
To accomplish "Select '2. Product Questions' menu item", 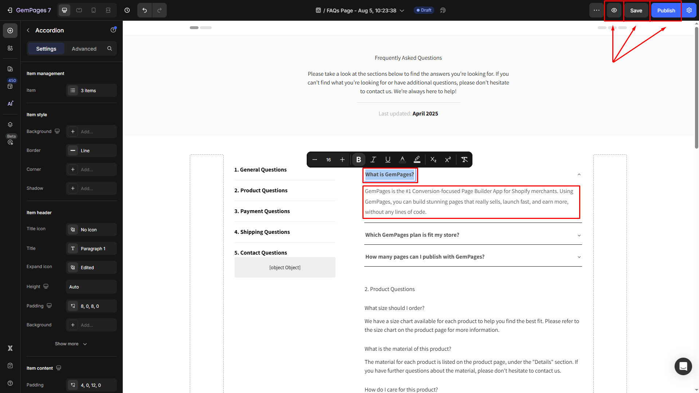I will coord(261,190).
